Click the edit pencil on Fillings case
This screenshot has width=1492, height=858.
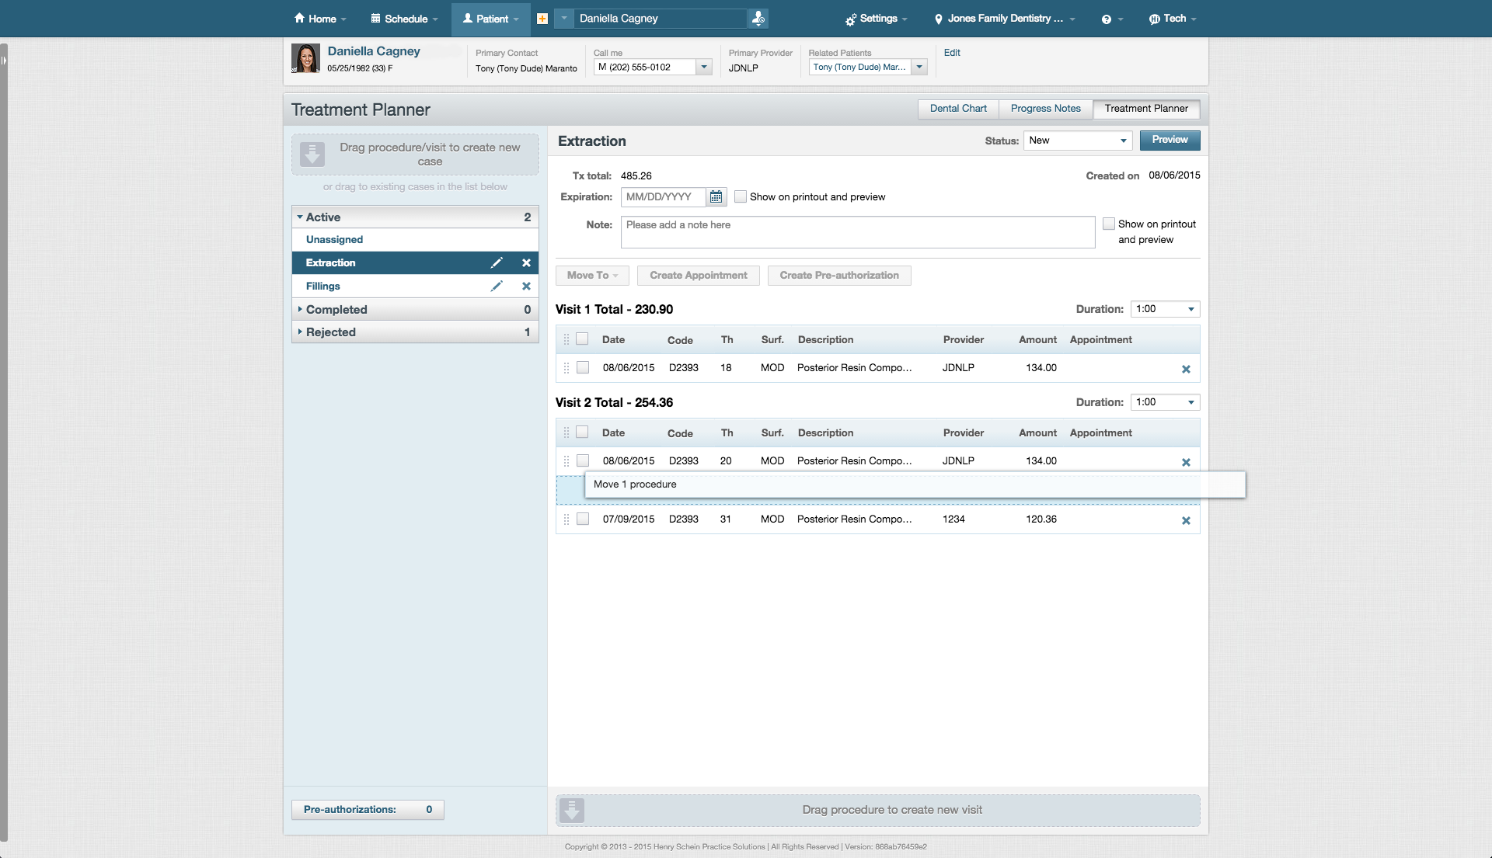pyautogui.click(x=497, y=287)
